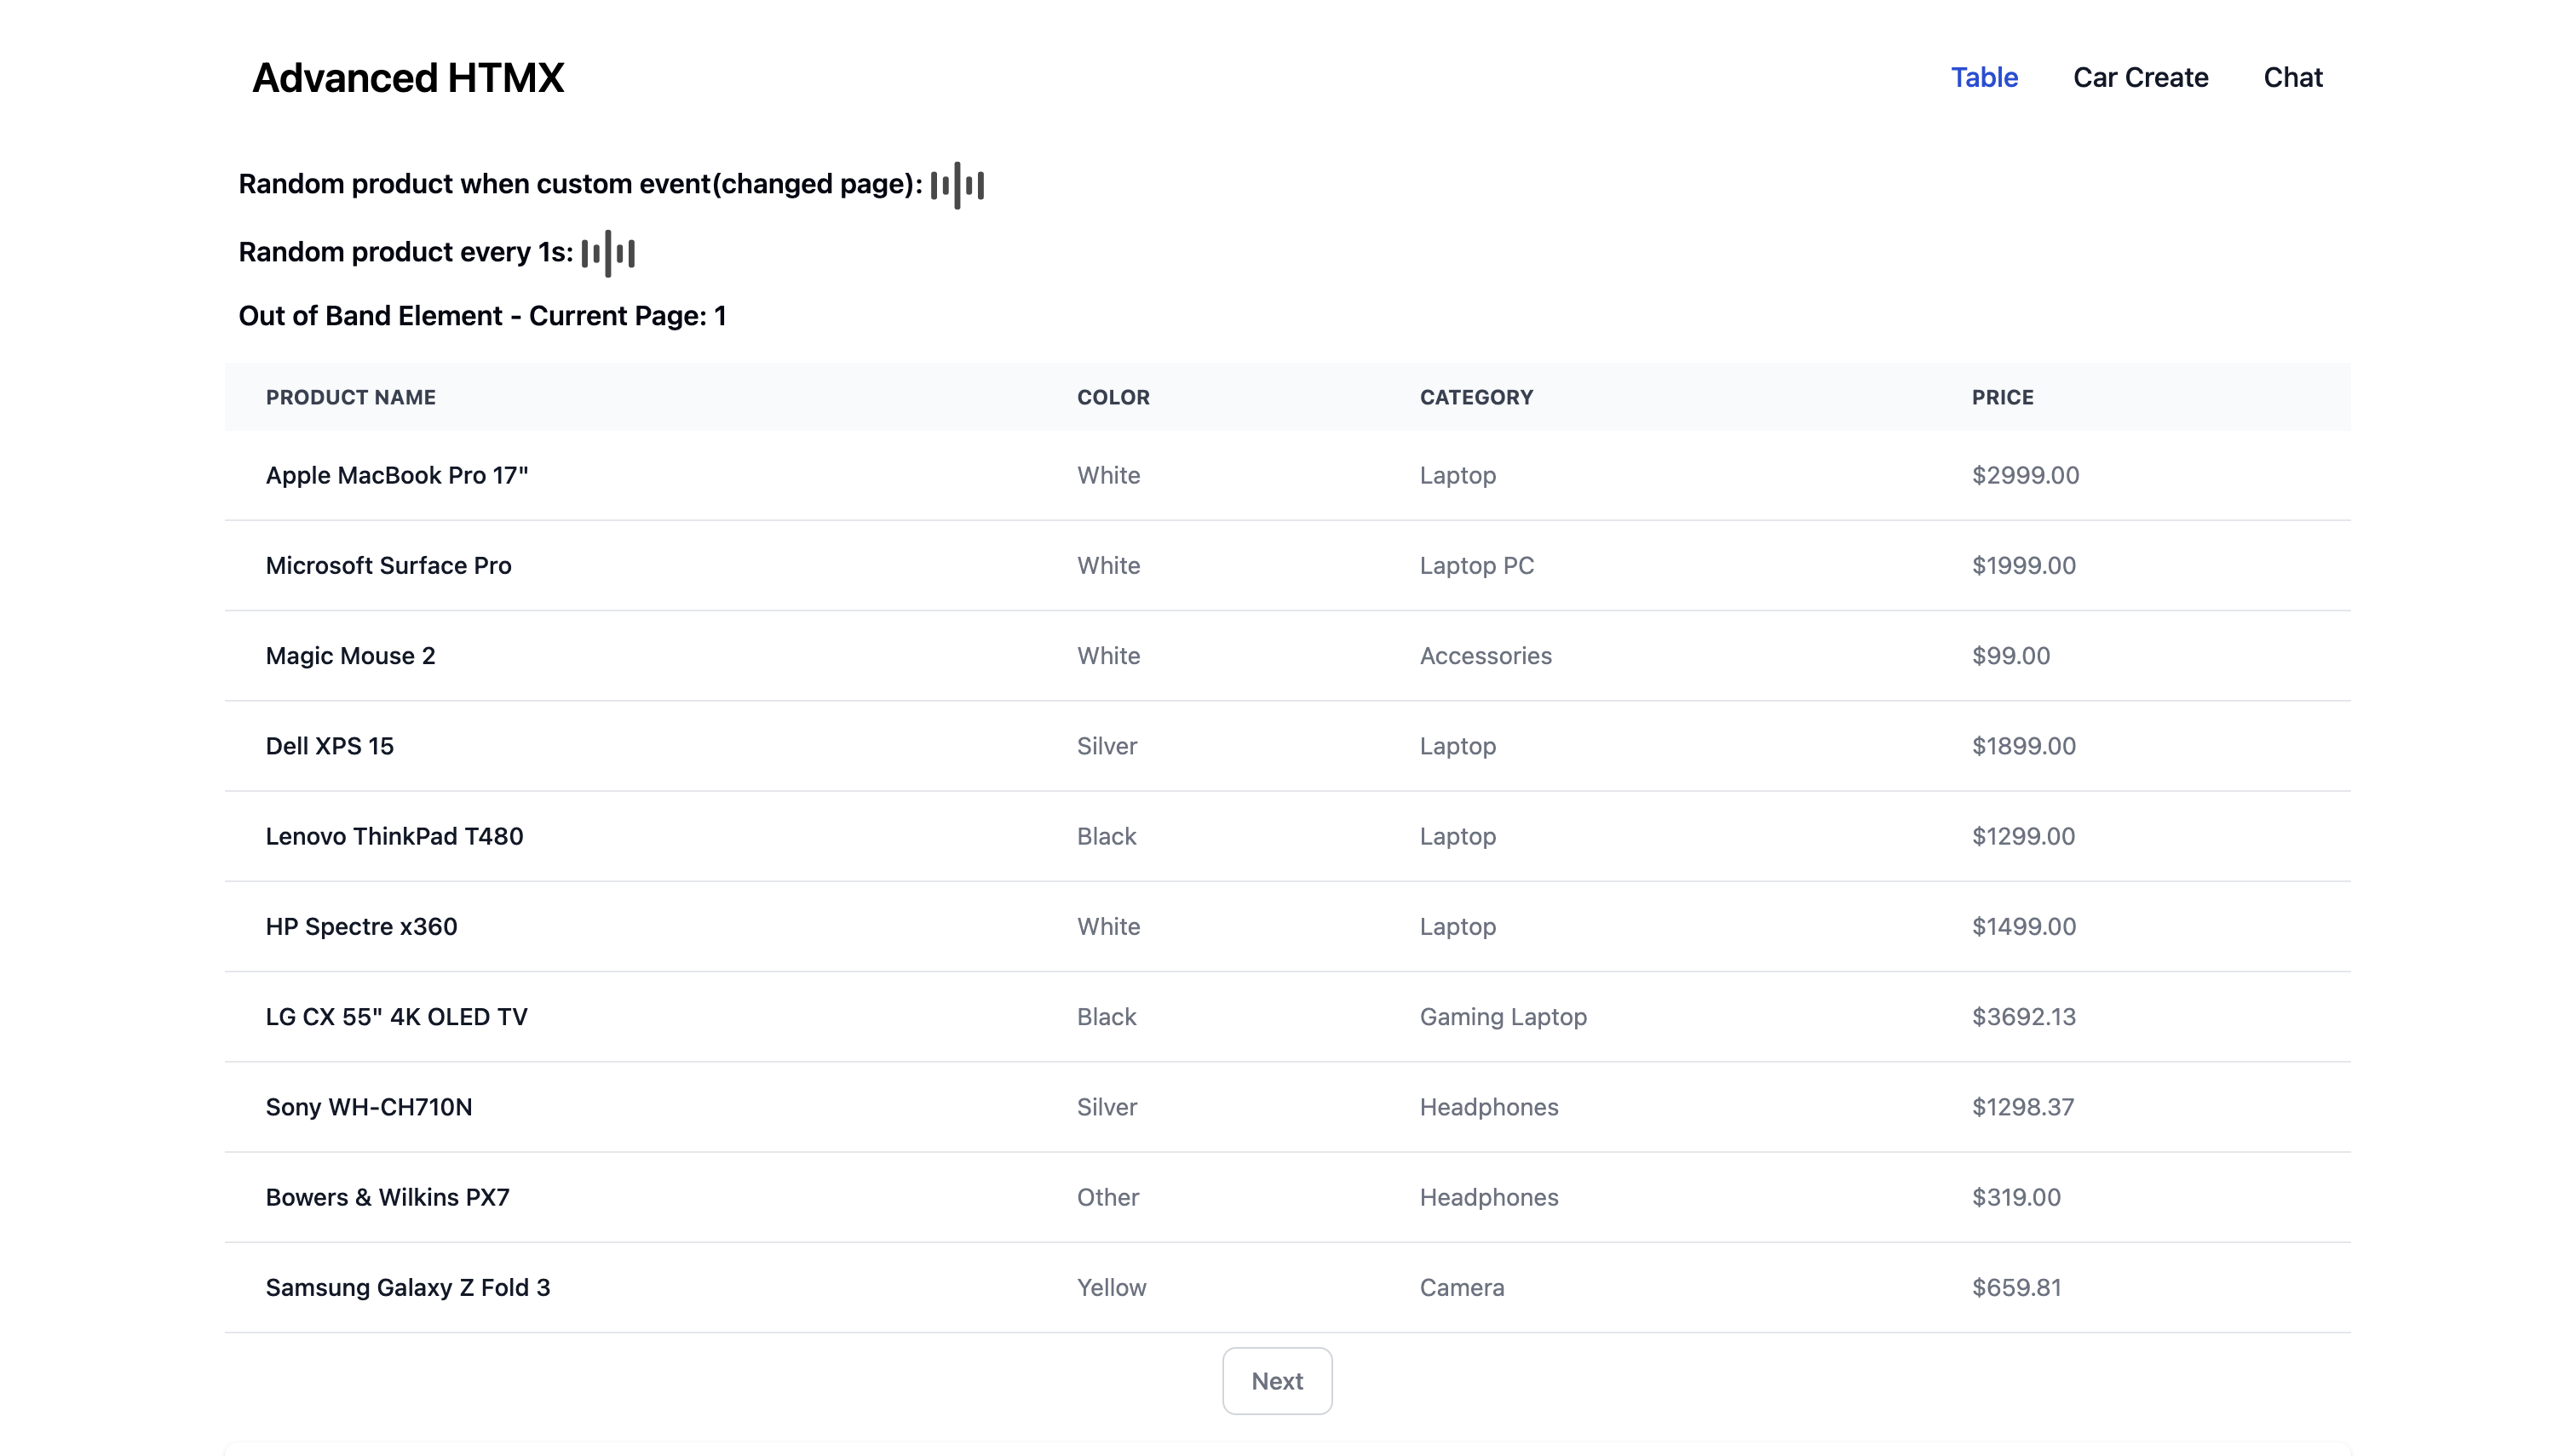Click the COLOR column header
This screenshot has width=2576, height=1456.
coord(1113,397)
